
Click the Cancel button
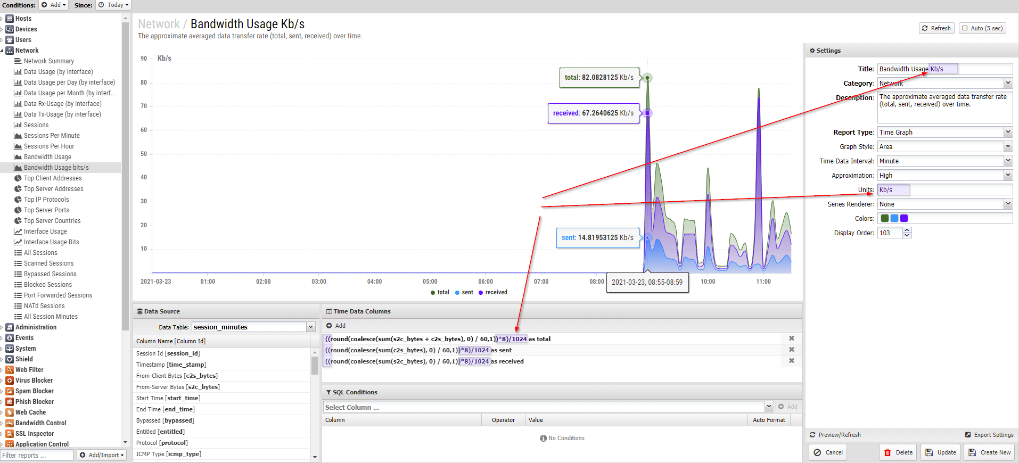[x=828, y=452]
